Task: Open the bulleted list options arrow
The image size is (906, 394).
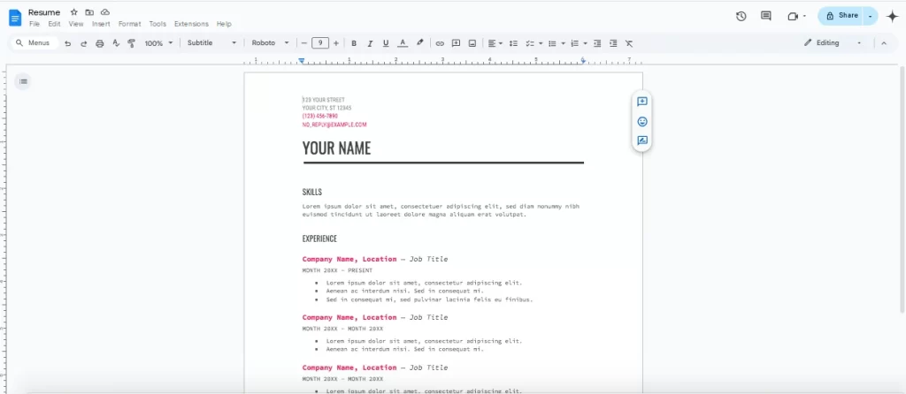Action: click(x=563, y=43)
